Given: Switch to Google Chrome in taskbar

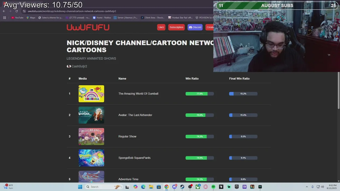Looking at the screenshot, I should pos(167,187).
